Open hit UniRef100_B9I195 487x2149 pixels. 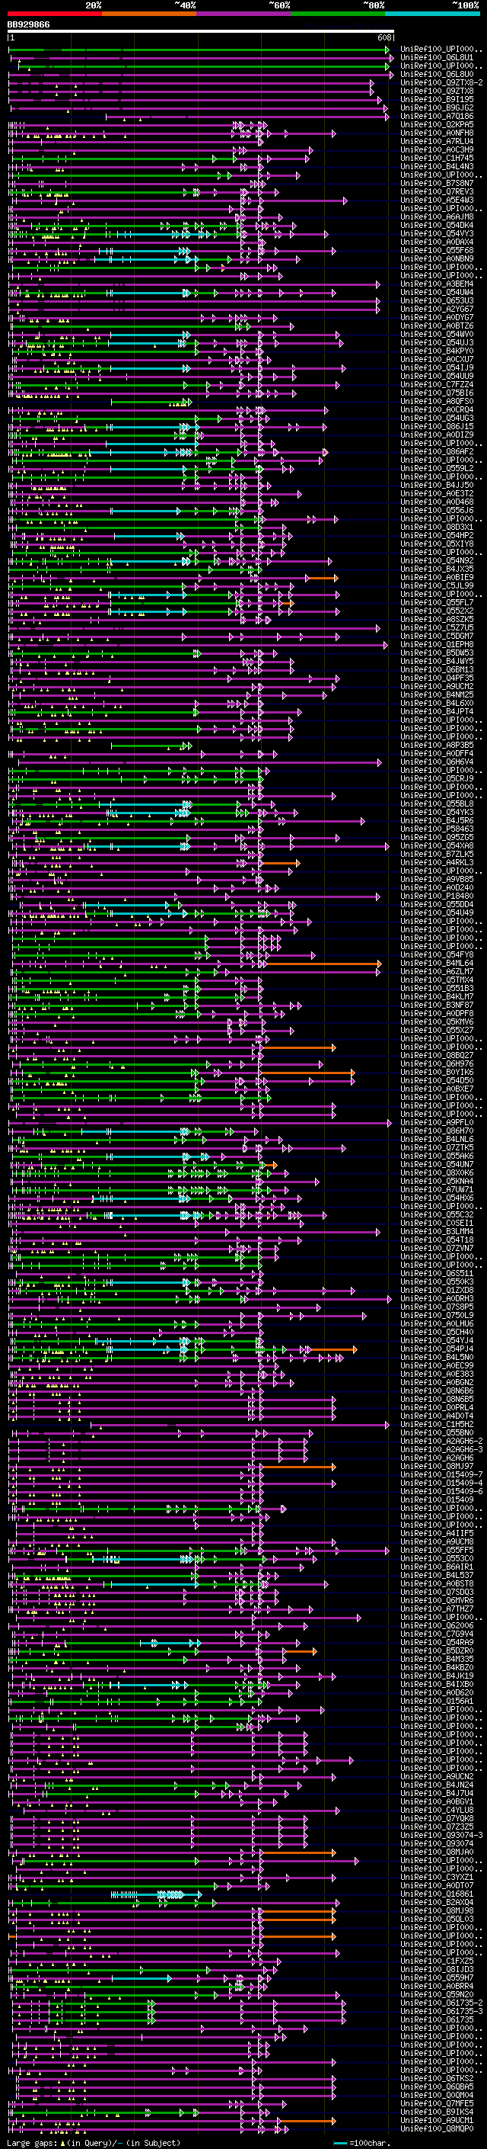pos(437,99)
